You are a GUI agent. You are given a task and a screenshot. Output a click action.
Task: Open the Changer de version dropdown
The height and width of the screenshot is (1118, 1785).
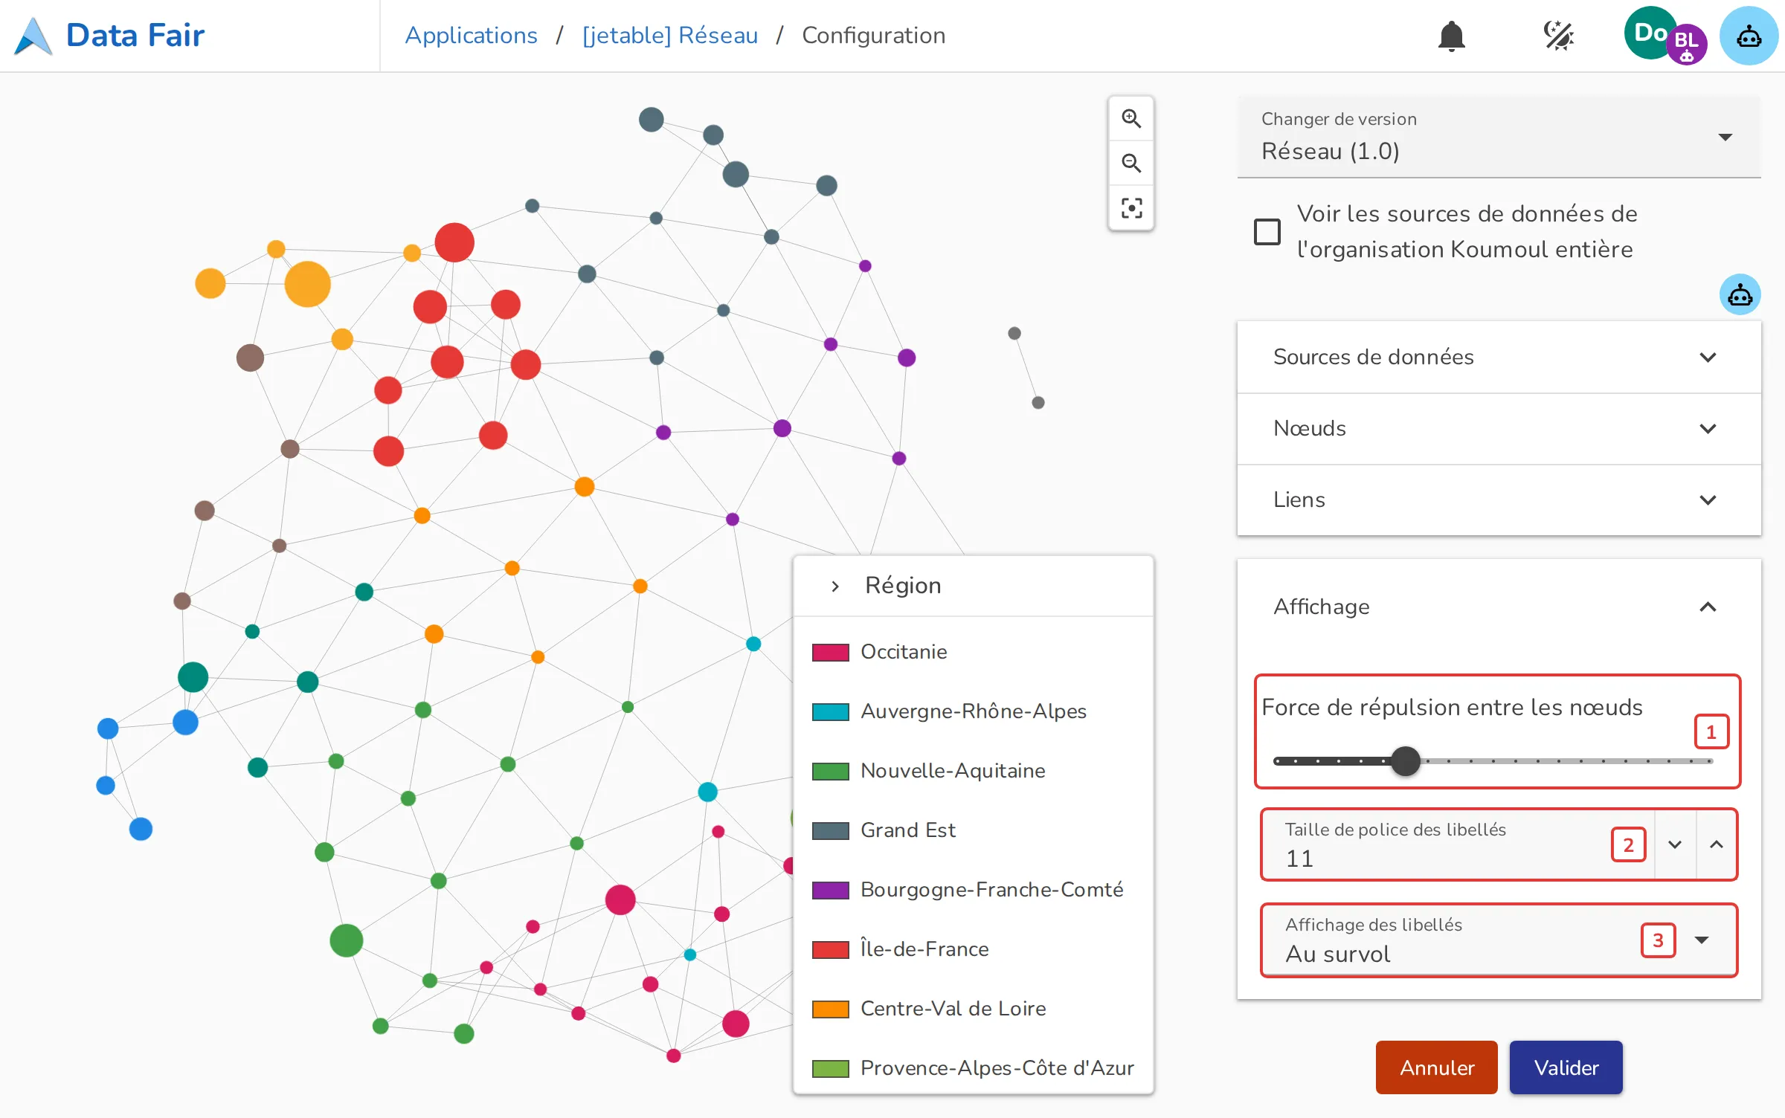1499,138
